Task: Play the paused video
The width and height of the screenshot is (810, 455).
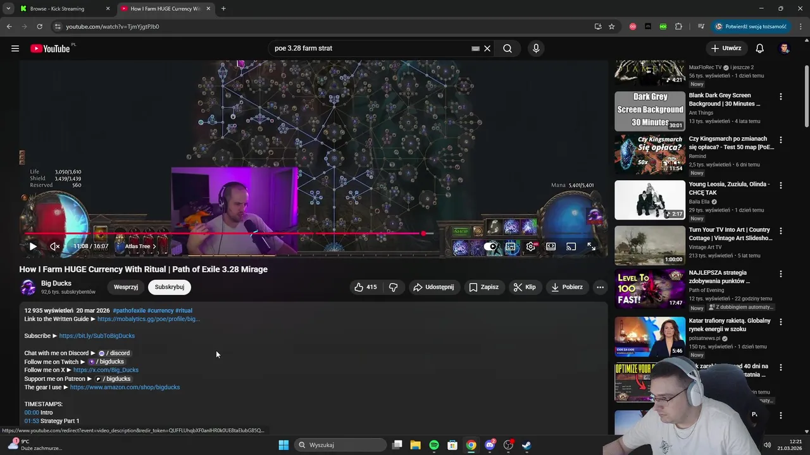Action: click(x=33, y=246)
